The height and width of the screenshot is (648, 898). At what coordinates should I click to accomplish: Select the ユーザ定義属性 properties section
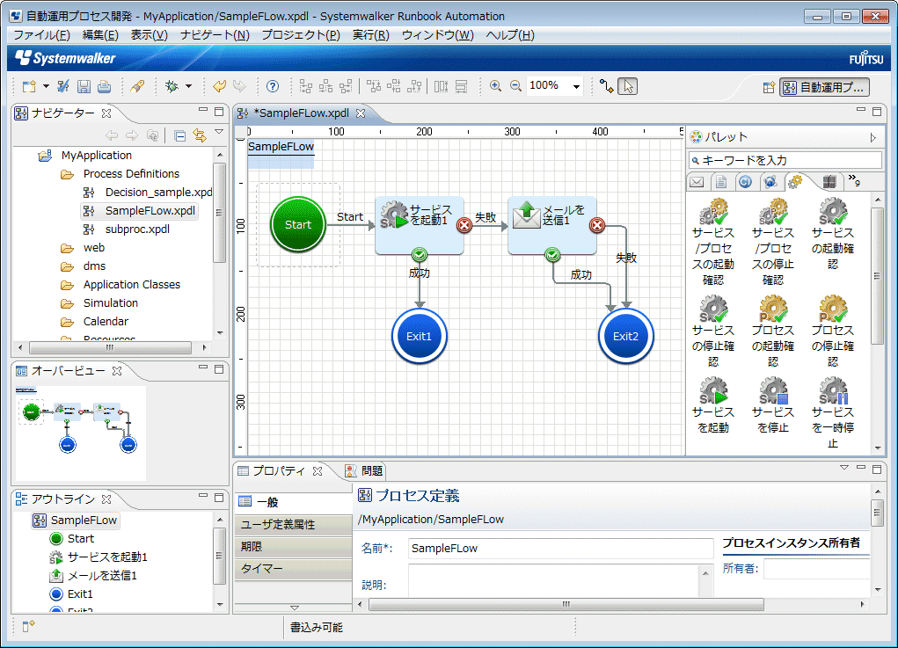coord(278,524)
